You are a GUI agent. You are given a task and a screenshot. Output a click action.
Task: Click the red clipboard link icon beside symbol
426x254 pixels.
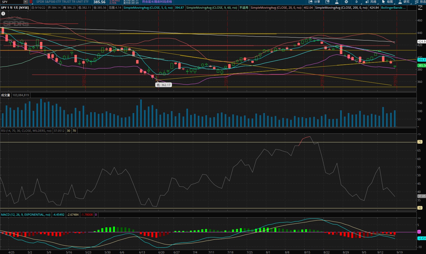(x=31, y=2)
